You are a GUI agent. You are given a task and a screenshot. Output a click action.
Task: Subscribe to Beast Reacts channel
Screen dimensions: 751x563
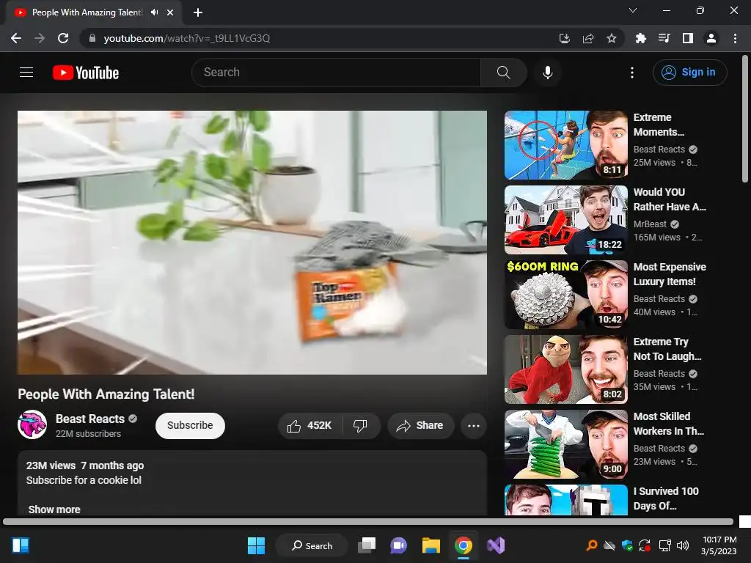click(x=190, y=426)
